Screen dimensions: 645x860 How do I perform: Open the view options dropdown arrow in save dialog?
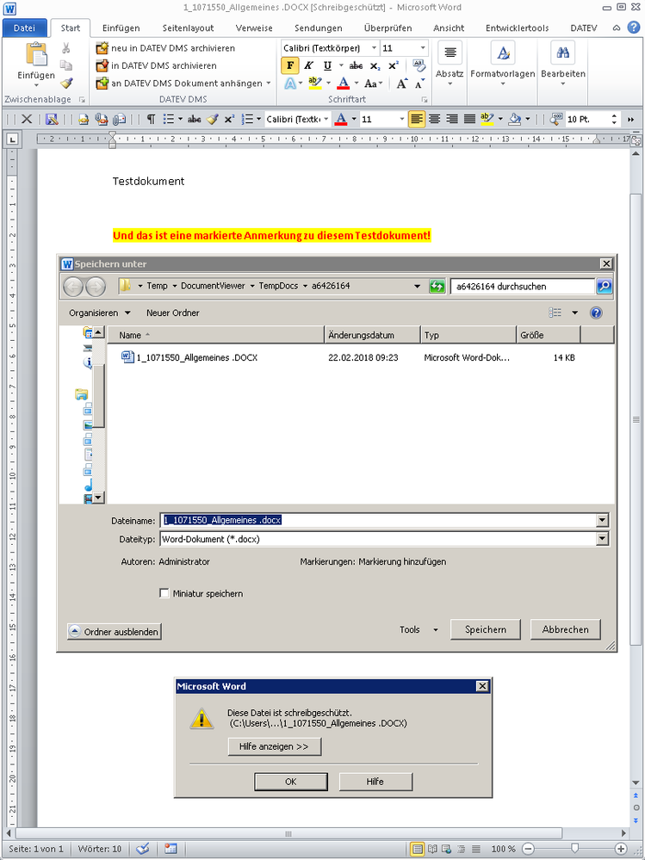574,313
